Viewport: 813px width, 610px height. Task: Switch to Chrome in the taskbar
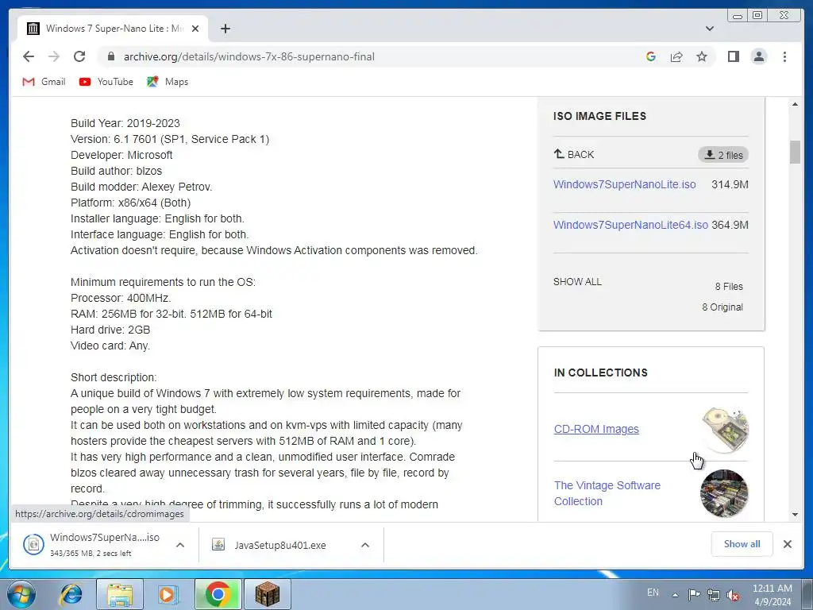pyautogui.click(x=218, y=594)
